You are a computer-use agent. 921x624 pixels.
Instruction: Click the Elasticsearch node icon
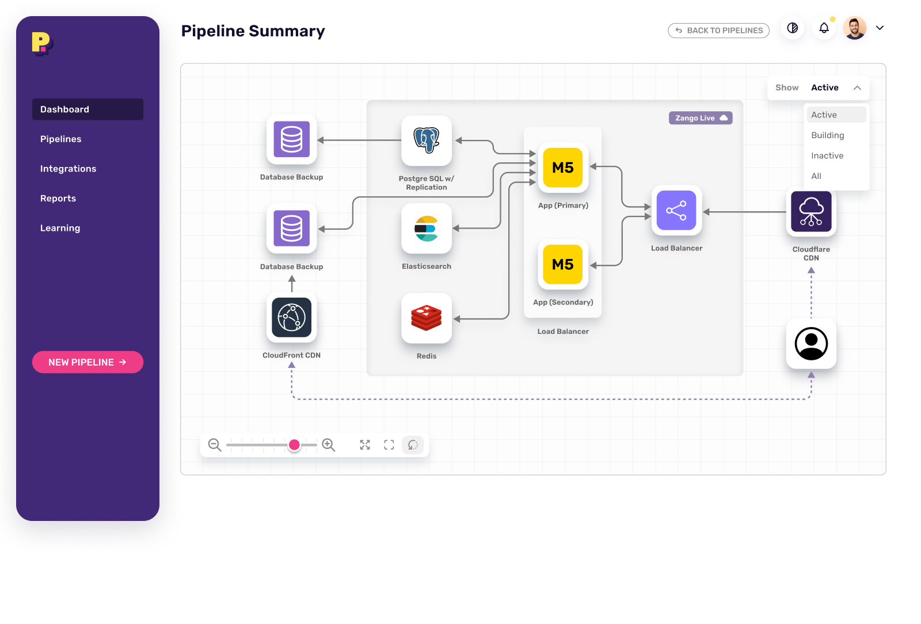(427, 229)
